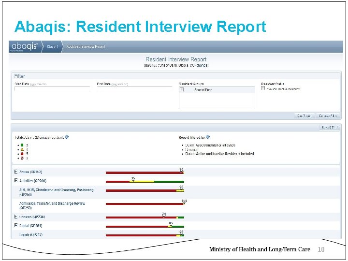Click the yellow segment of the Activities bar
The image size is (348, 261).
click(x=142, y=182)
